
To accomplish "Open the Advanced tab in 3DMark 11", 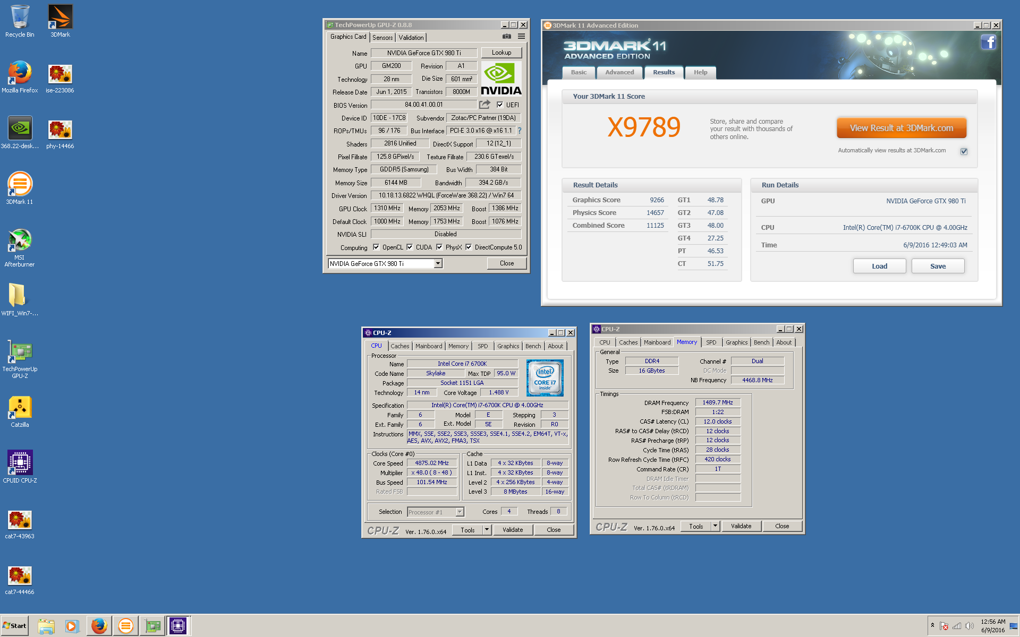I will click(x=619, y=73).
